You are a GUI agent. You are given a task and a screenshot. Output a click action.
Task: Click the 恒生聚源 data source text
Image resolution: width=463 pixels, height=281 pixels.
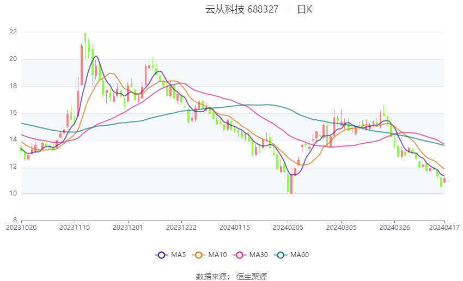click(252, 277)
